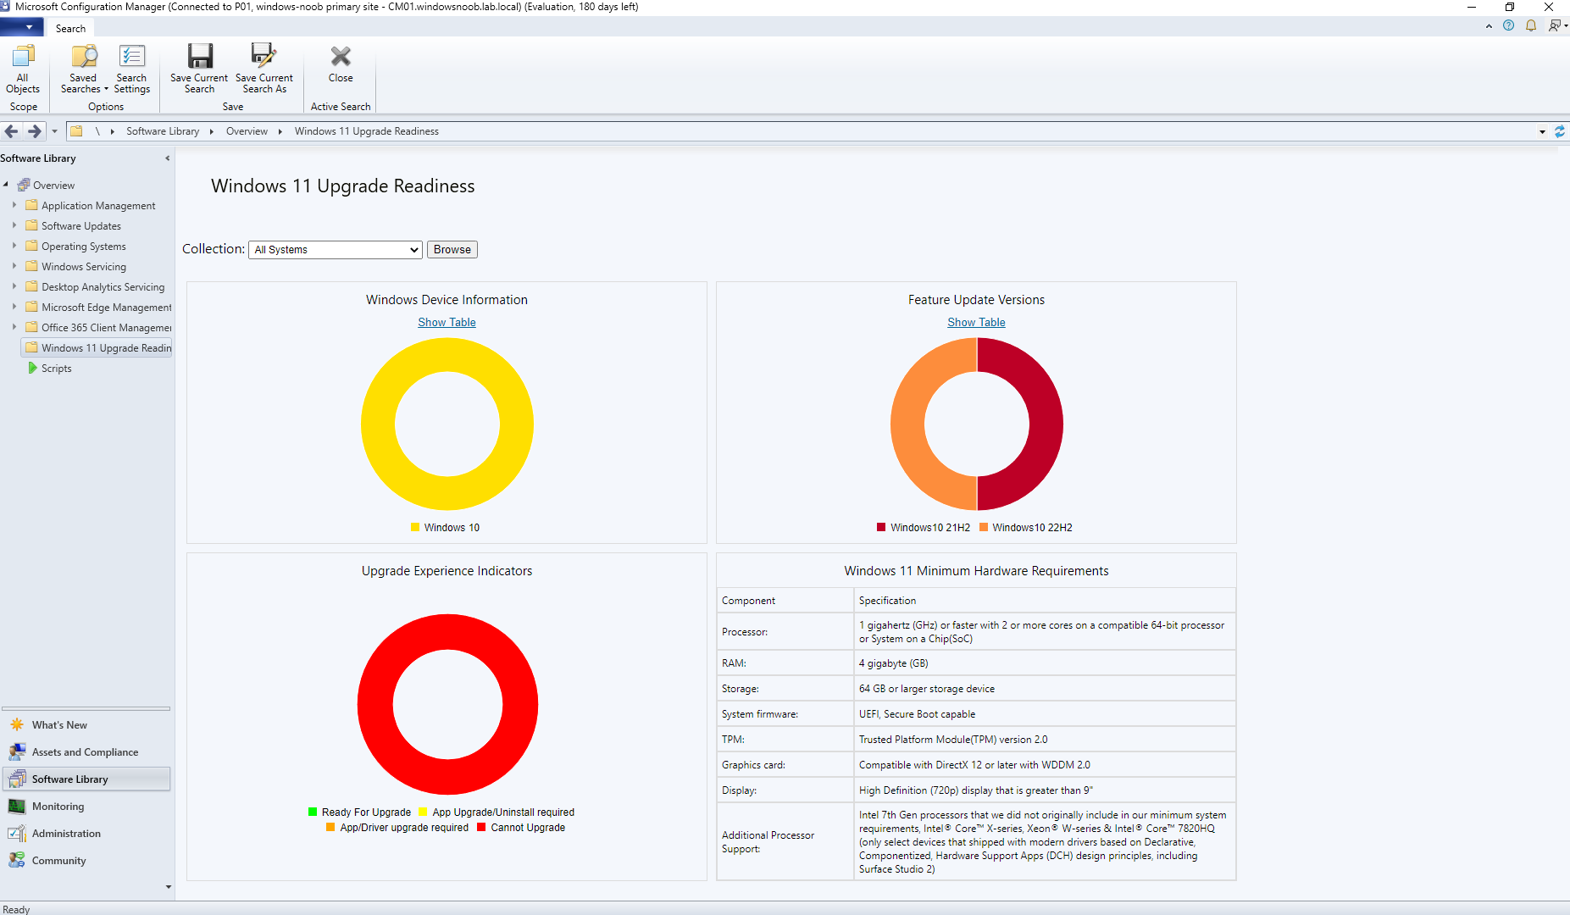
Task: Click Save Current Search floppy icon
Action: pos(200,56)
